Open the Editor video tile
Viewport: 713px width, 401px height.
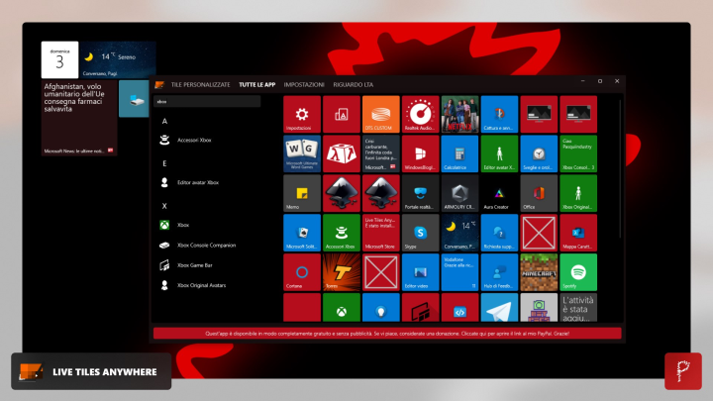pos(421,272)
